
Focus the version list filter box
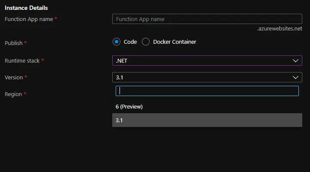point(207,91)
